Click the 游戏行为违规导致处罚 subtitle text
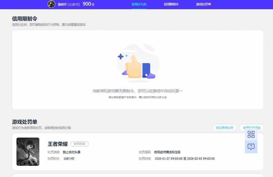273x177 pixels. [x=42, y=128]
